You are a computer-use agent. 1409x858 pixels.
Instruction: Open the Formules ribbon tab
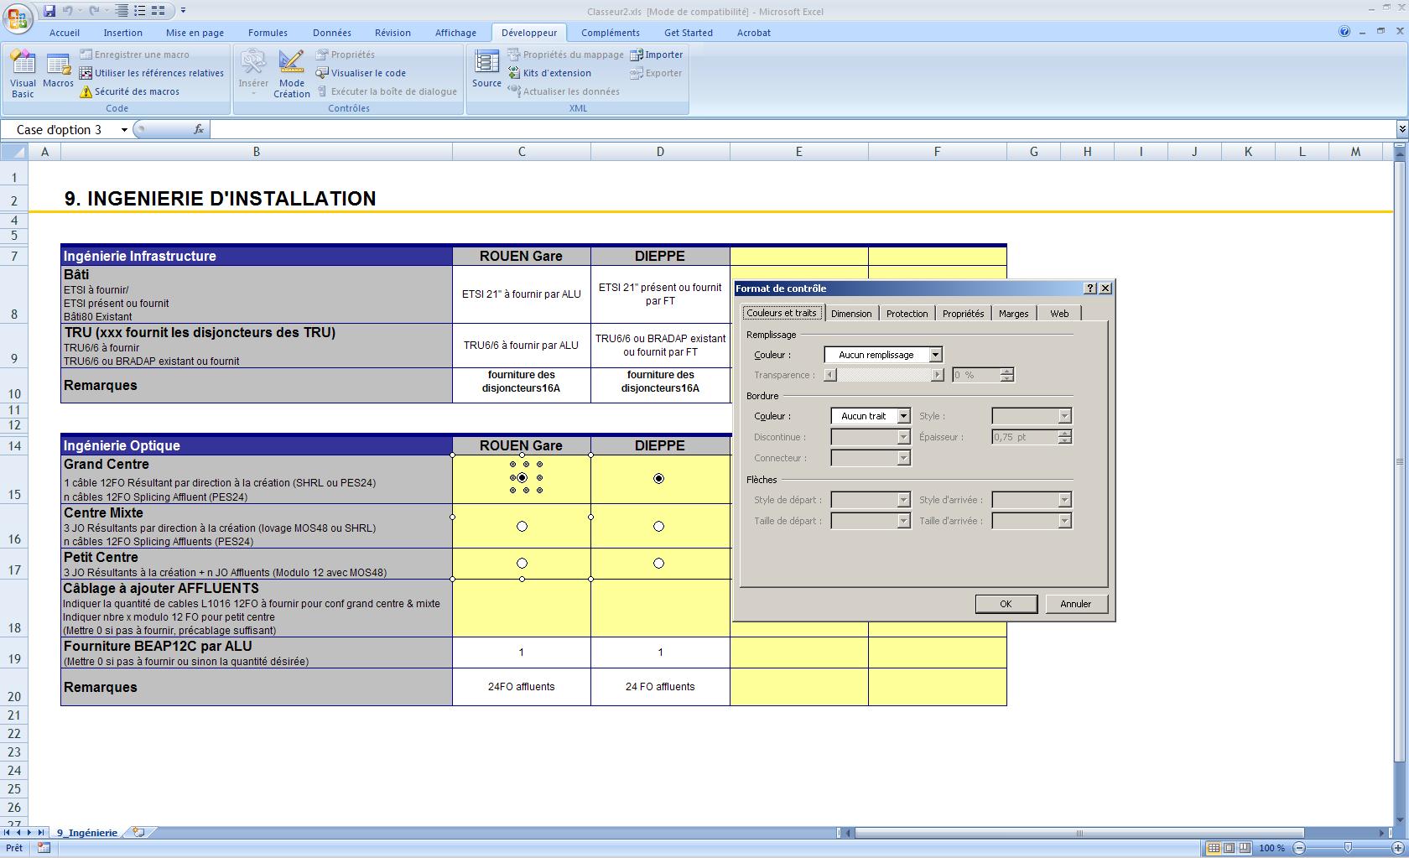268,32
